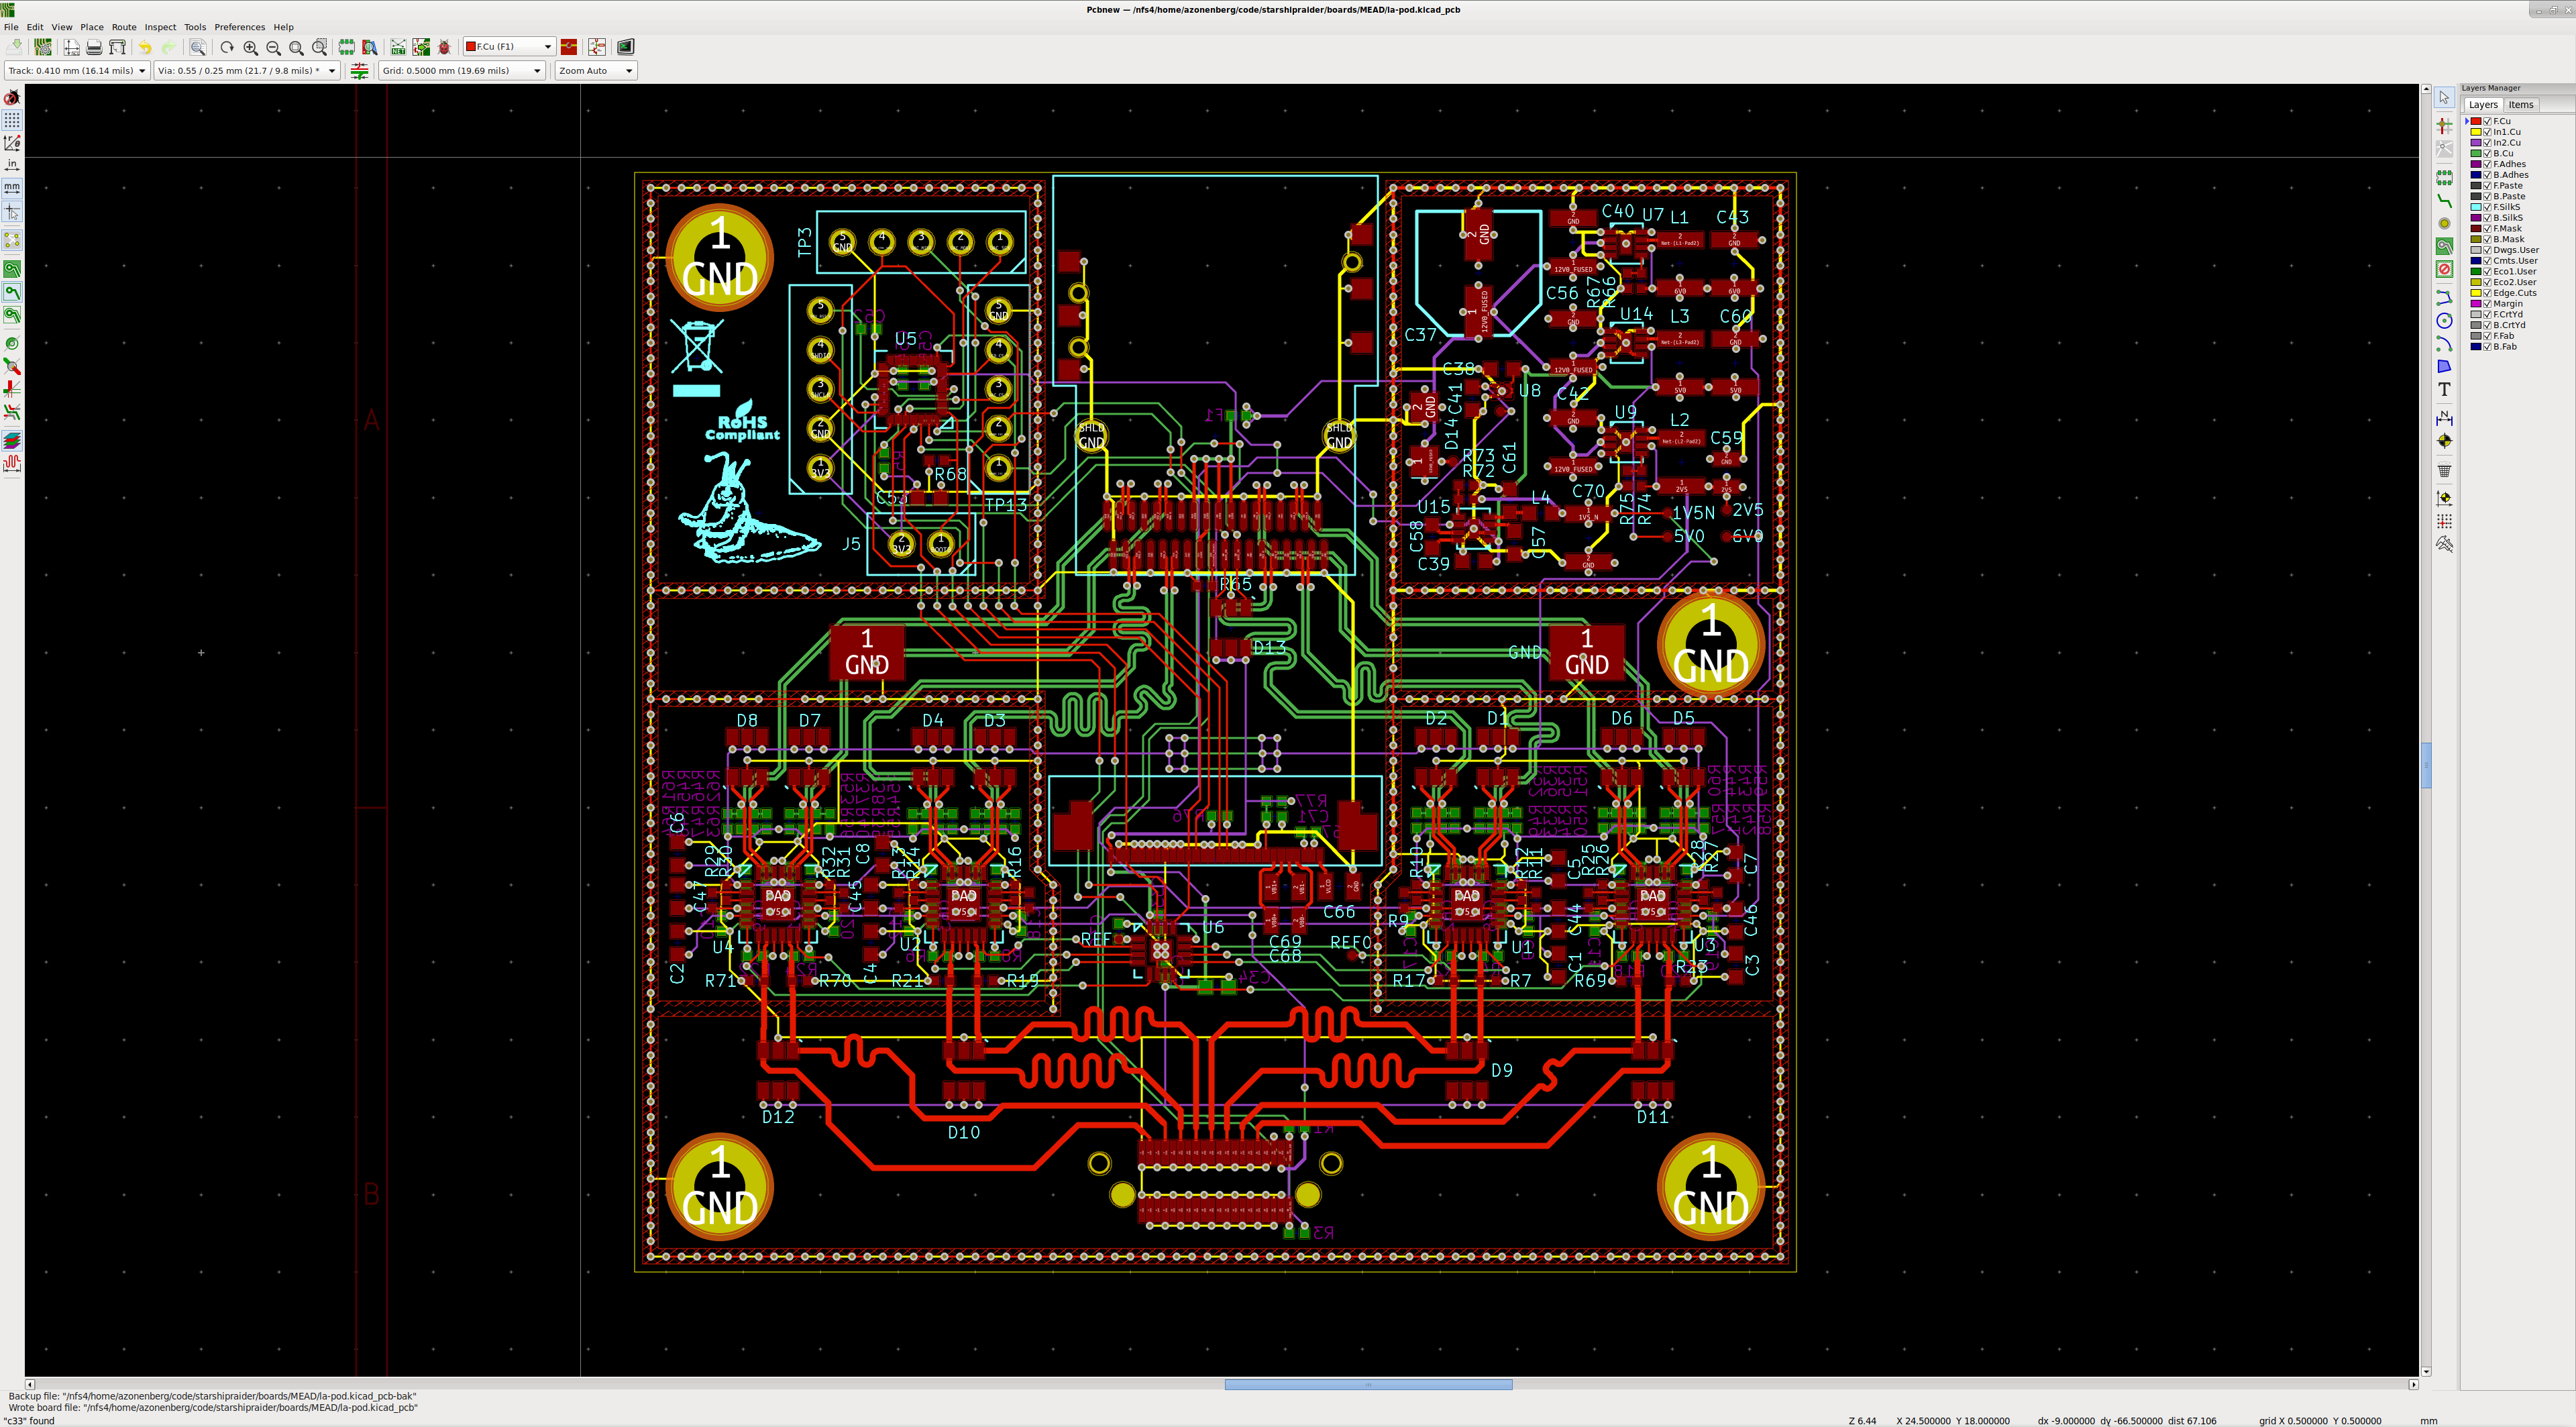Select the Add dimension tool
2576x1427 pixels.
(2444, 417)
